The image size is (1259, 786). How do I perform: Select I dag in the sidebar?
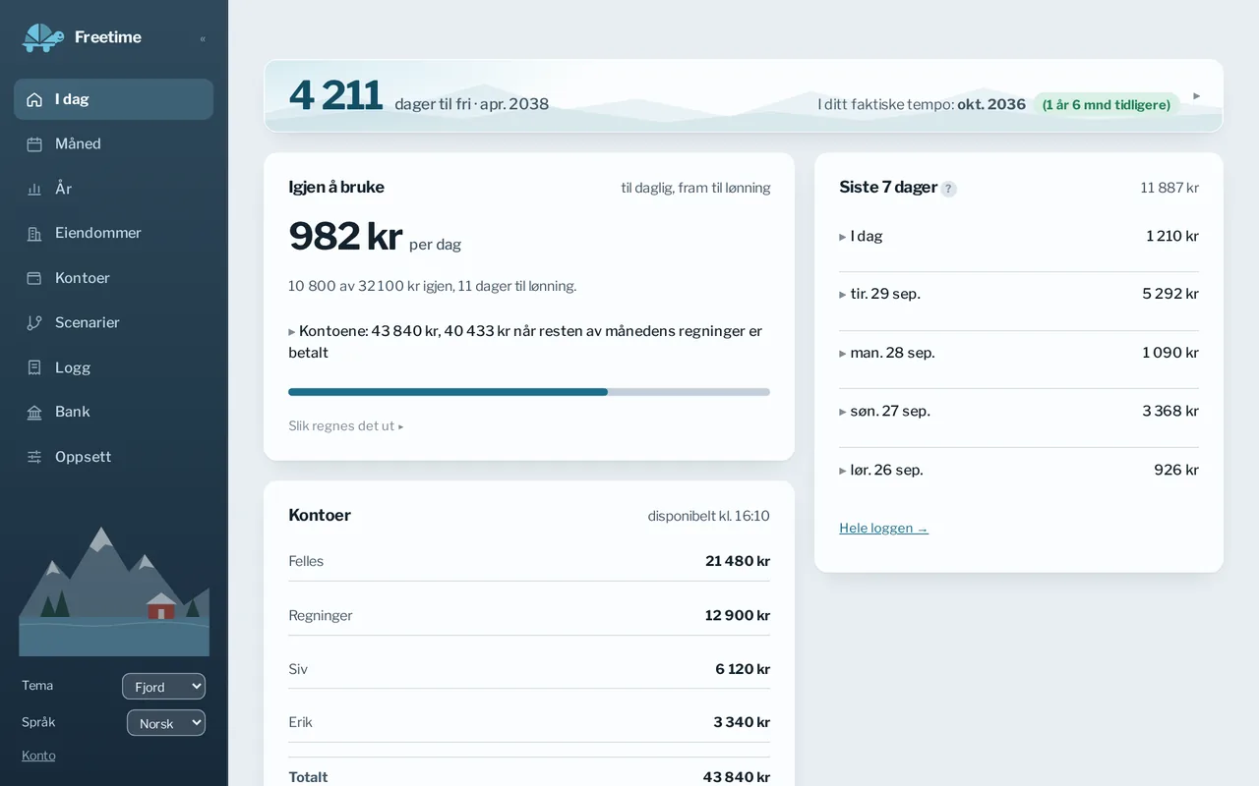pos(113,99)
